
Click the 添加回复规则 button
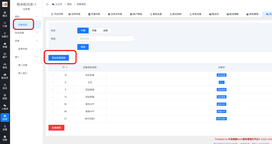click(x=59, y=58)
